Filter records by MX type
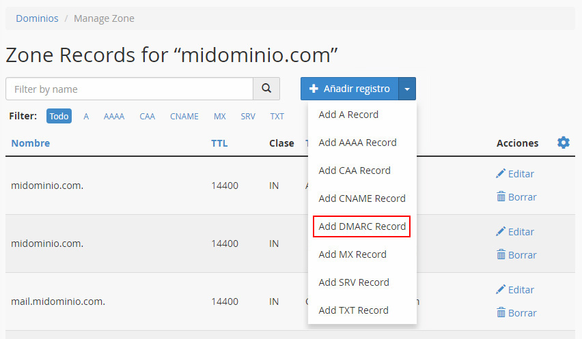 (x=219, y=117)
